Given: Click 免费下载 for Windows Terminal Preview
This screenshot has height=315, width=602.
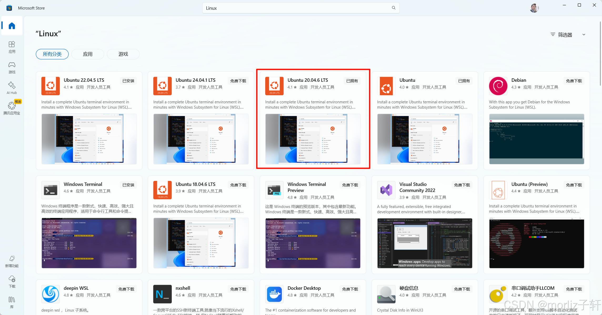Looking at the screenshot, I should tap(350, 185).
